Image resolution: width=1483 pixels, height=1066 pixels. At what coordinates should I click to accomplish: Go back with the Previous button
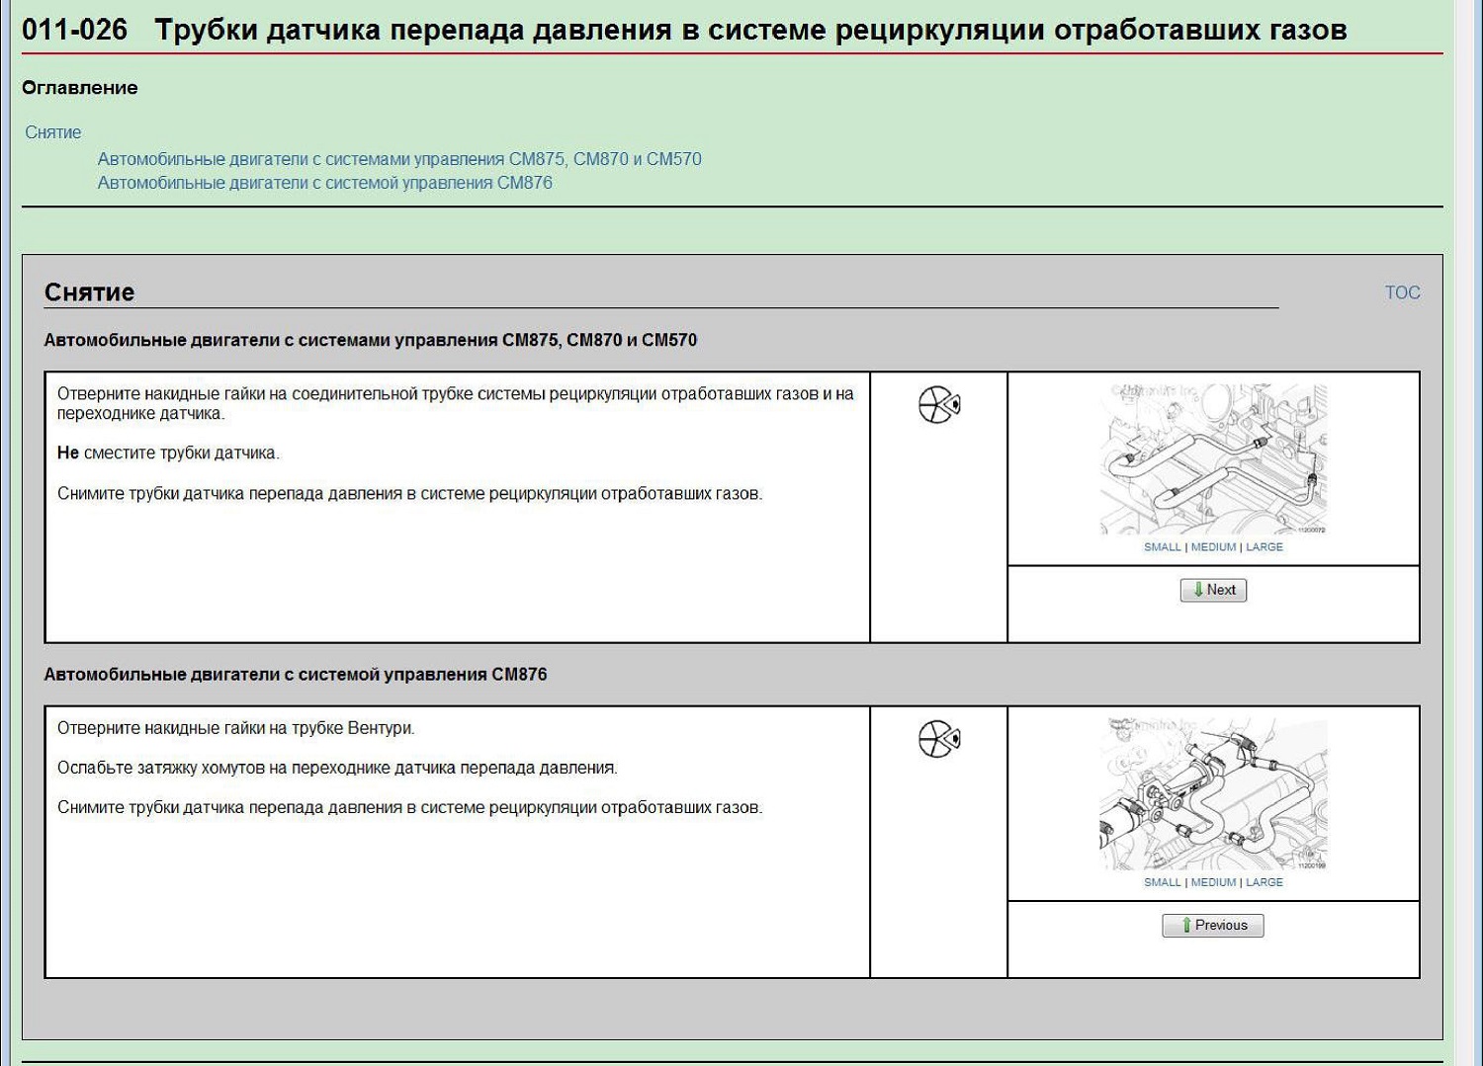[x=1213, y=926]
